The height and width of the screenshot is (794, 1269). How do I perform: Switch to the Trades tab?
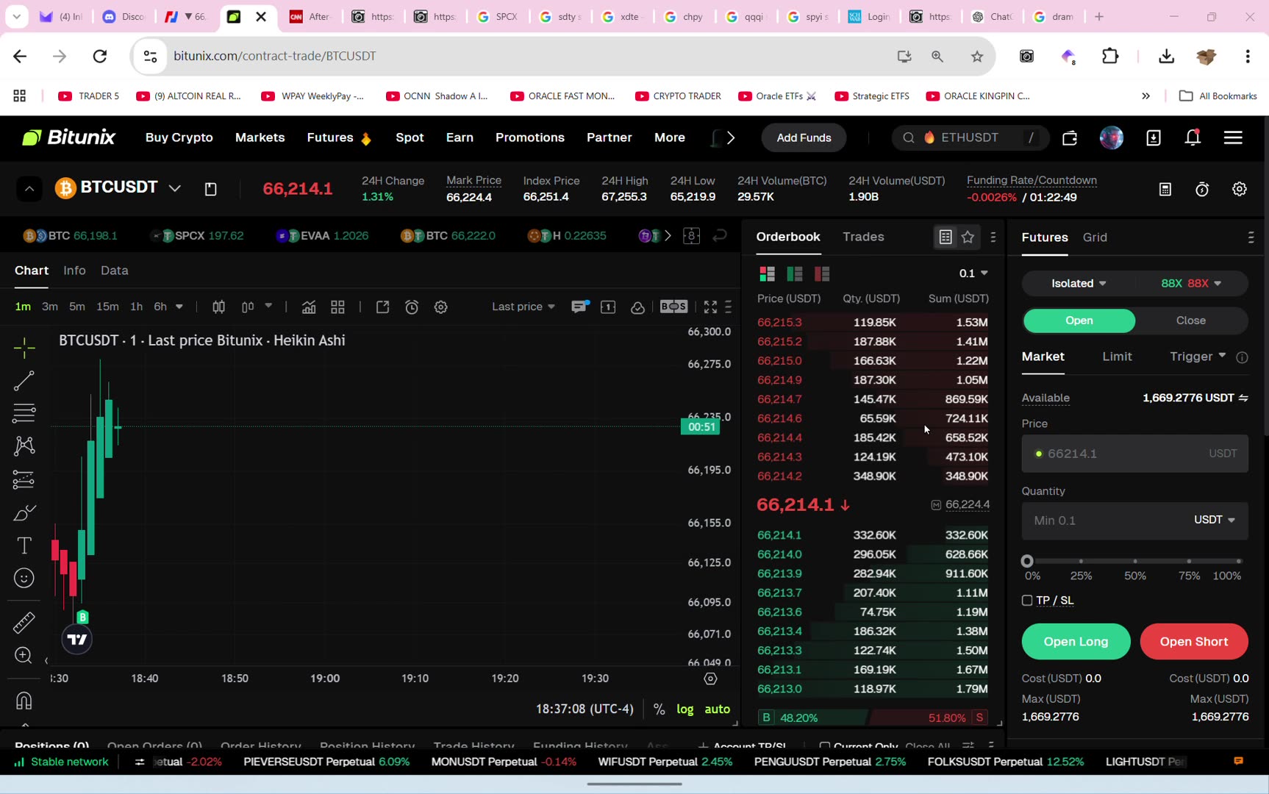pyautogui.click(x=863, y=237)
